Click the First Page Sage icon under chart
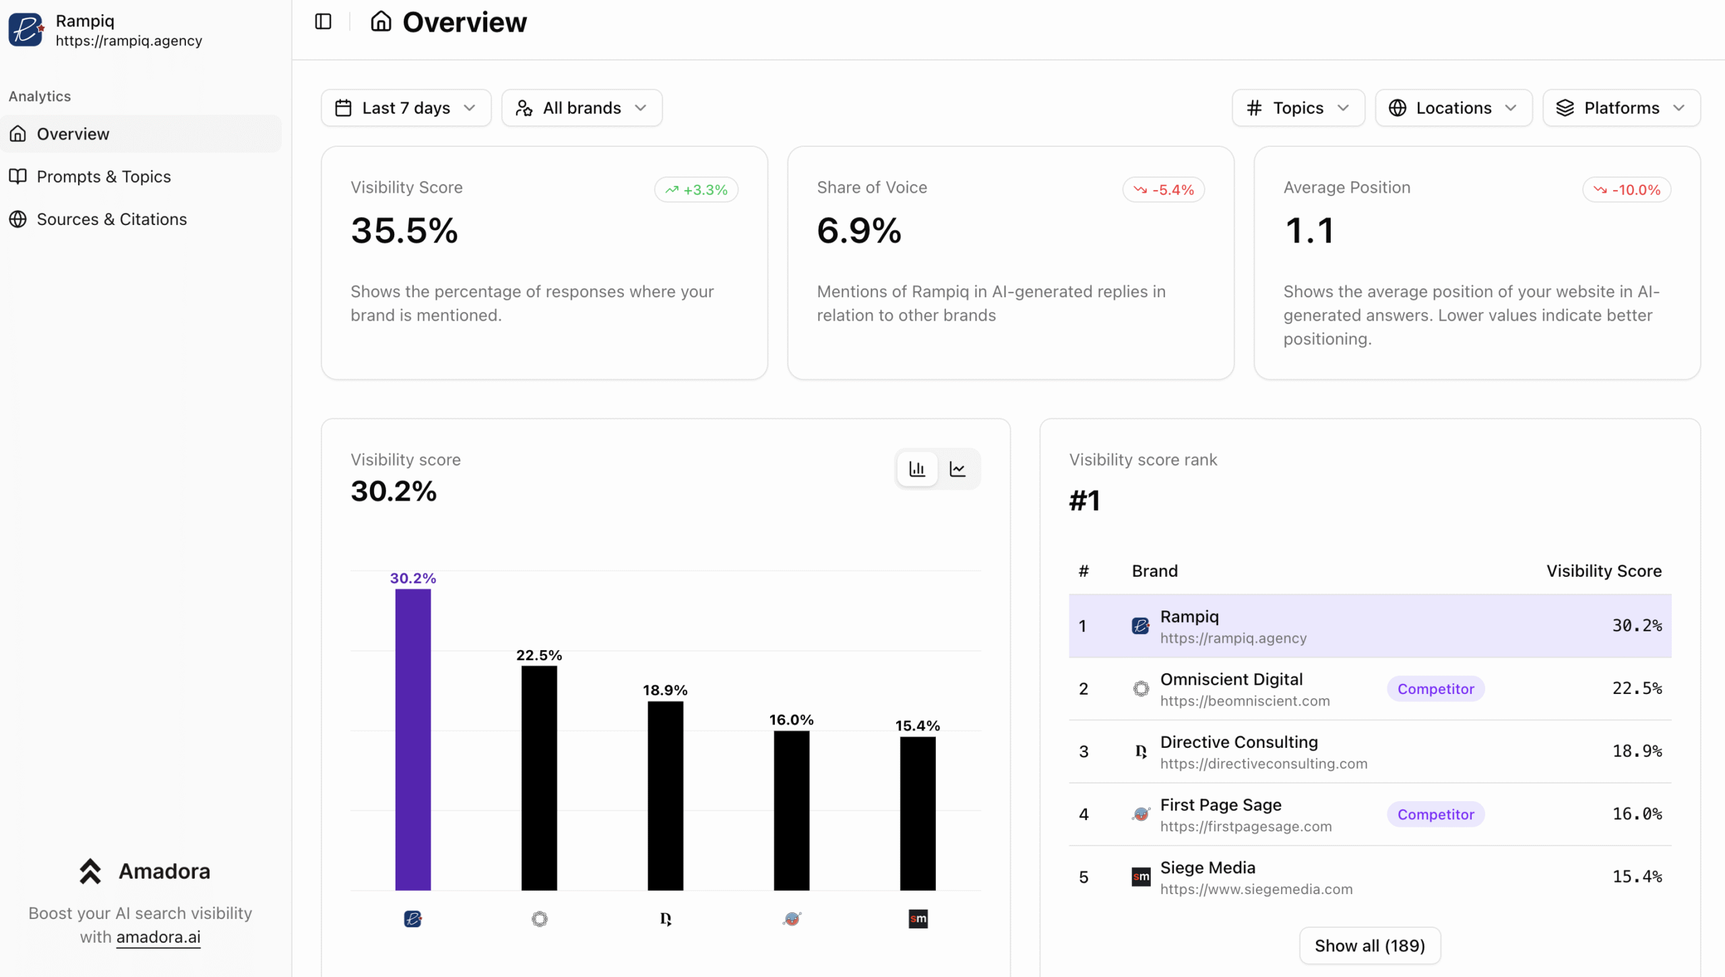This screenshot has height=977, width=1725. [792, 918]
